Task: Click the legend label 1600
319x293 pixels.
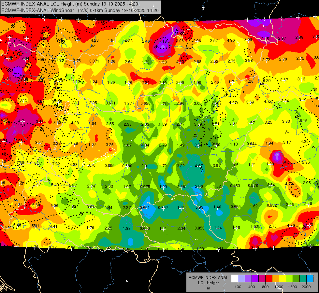Action: pyautogui.click(x=293, y=287)
